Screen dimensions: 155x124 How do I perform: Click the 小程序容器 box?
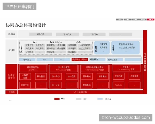[25, 76]
